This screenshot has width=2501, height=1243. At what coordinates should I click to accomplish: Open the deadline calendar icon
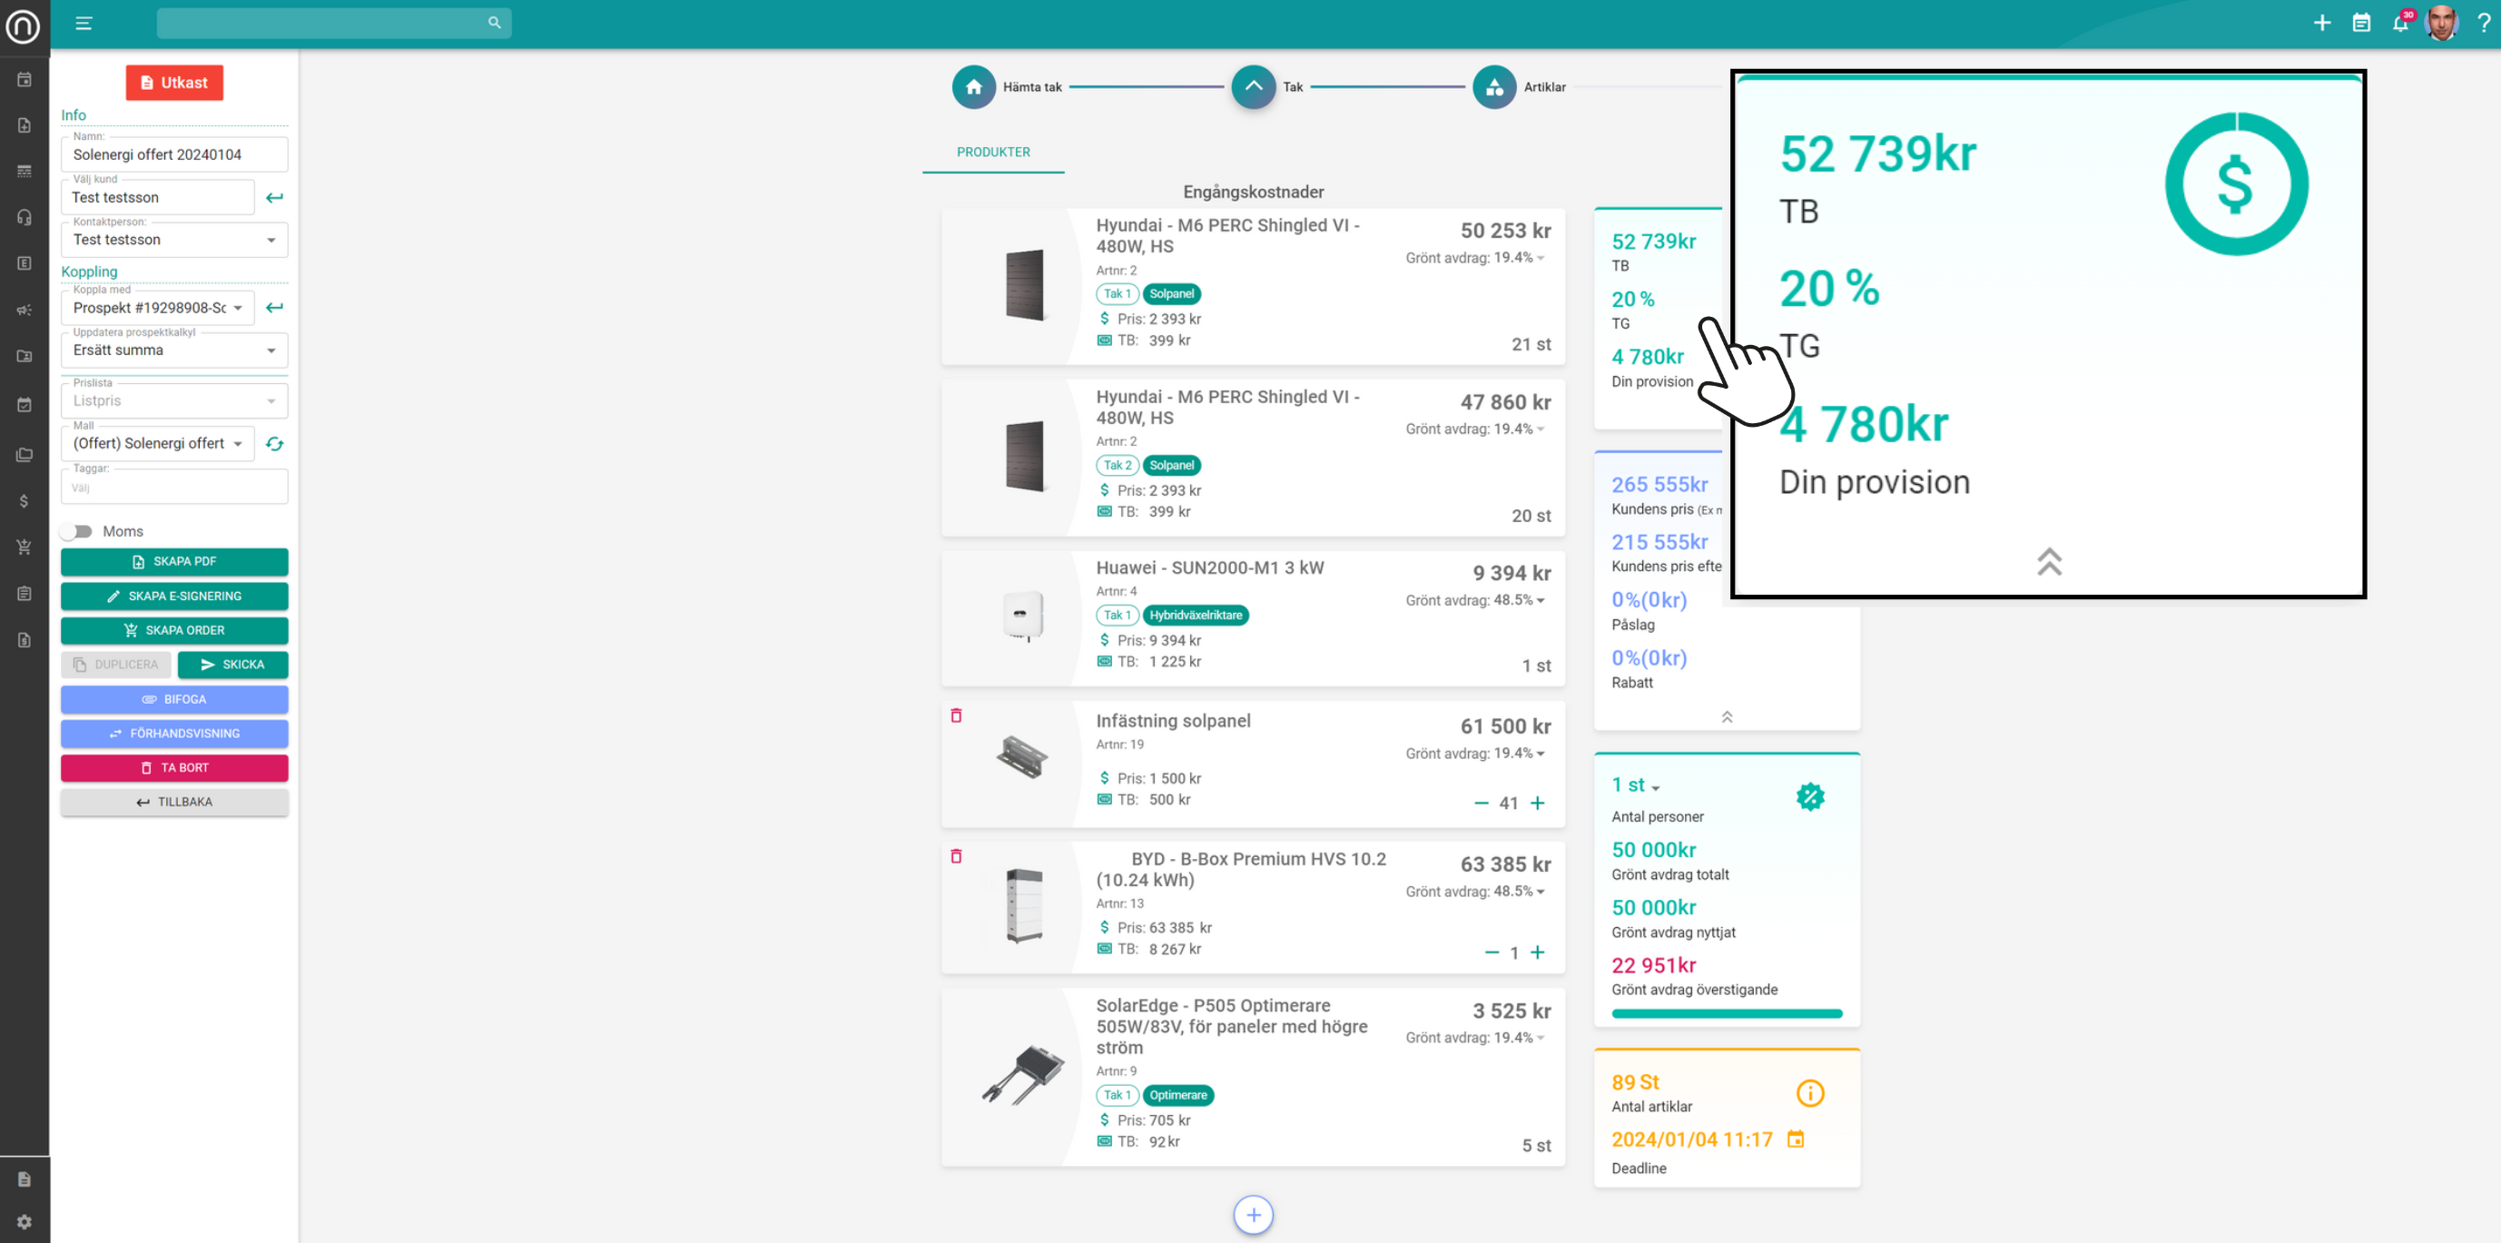pos(1795,1139)
